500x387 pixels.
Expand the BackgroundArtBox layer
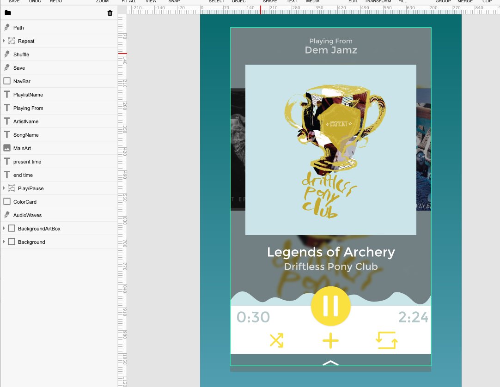4,228
